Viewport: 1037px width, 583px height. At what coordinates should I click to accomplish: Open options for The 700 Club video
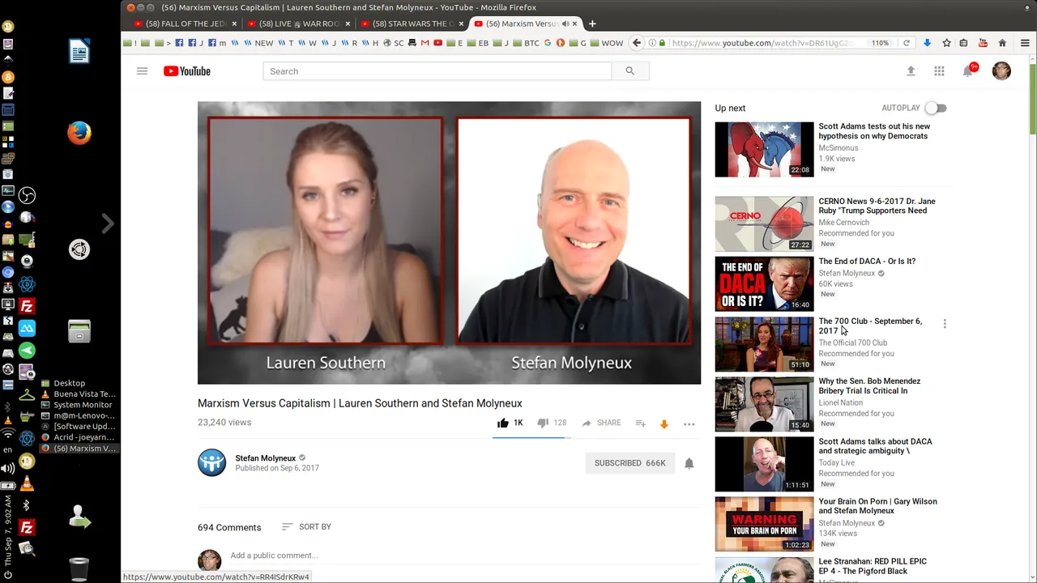click(945, 324)
